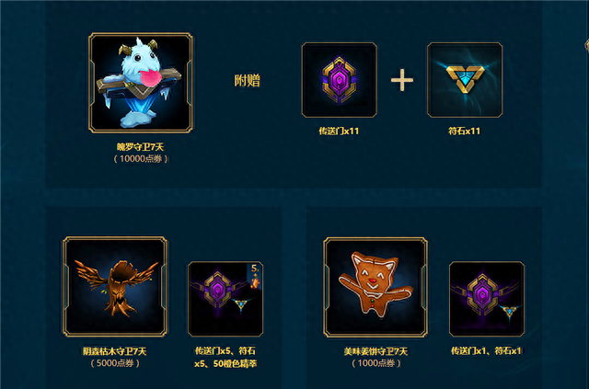This screenshot has height=389, width=589.
Task: Click the golden rune stone icon
Action: point(465,80)
